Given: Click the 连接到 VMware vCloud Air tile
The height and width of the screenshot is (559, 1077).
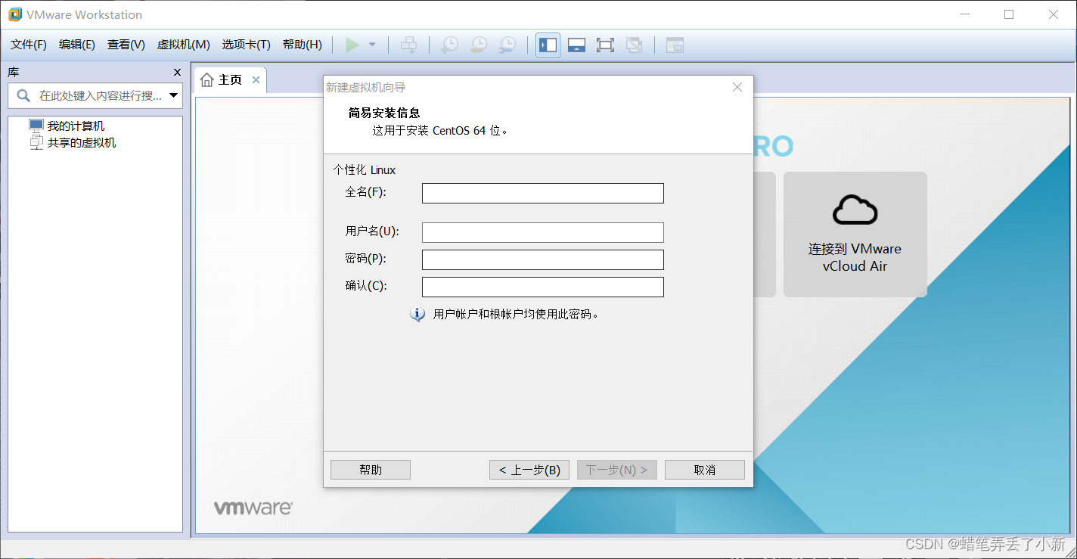Looking at the screenshot, I should (x=855, y=234).
